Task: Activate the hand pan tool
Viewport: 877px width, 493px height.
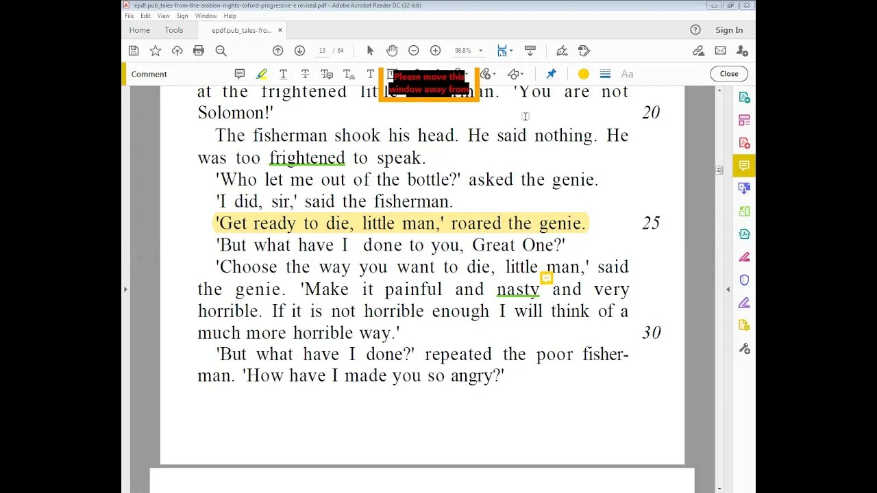Action: [392, 51]
